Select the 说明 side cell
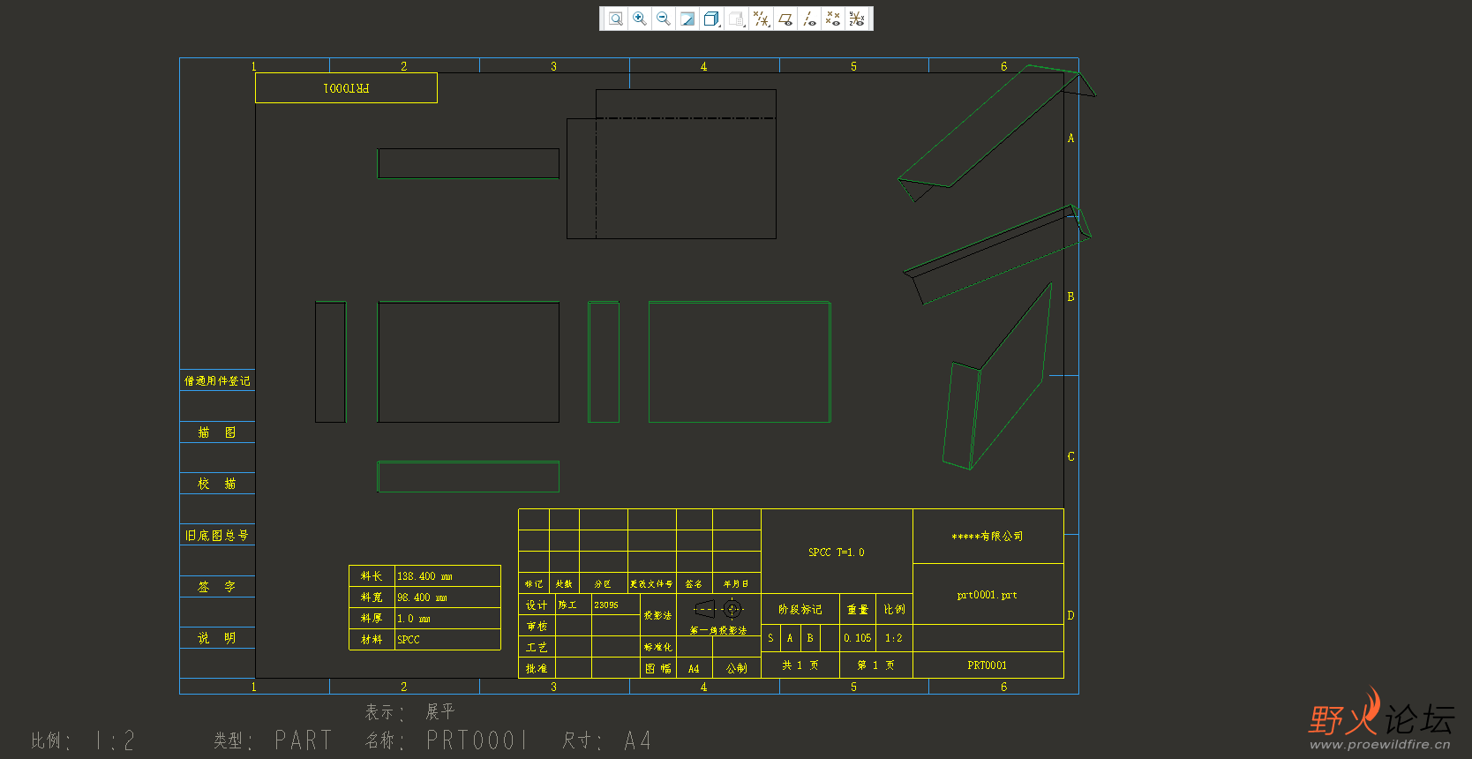The image size is (1472, 759). click(x=217, y=637)
